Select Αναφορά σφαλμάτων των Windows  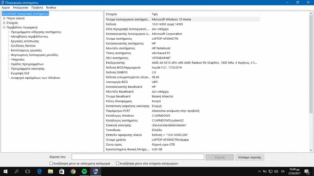[36, 78]
